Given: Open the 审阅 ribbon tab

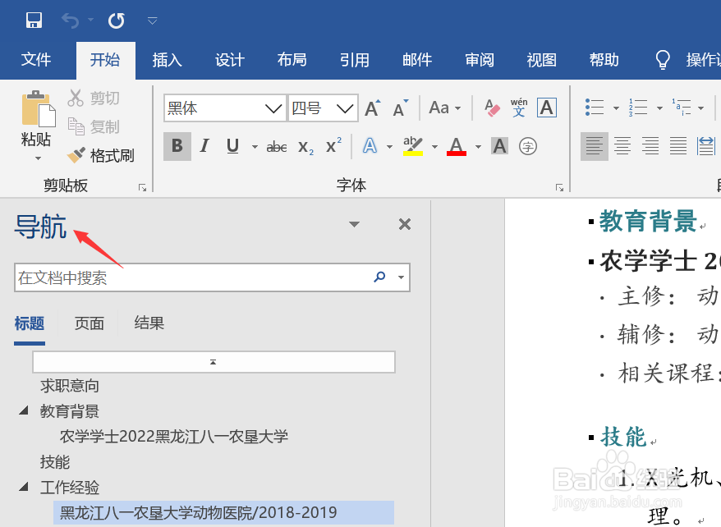Looking at the screenshot, I should [x=478, y=59].
